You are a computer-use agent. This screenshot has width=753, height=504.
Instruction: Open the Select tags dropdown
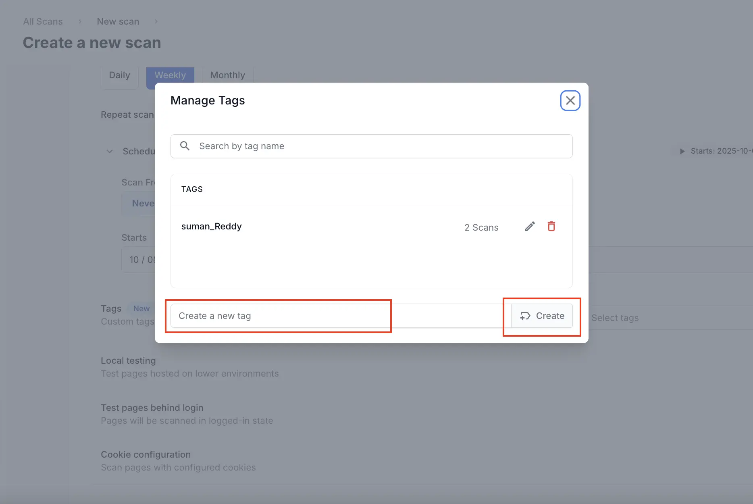[645, 318]
